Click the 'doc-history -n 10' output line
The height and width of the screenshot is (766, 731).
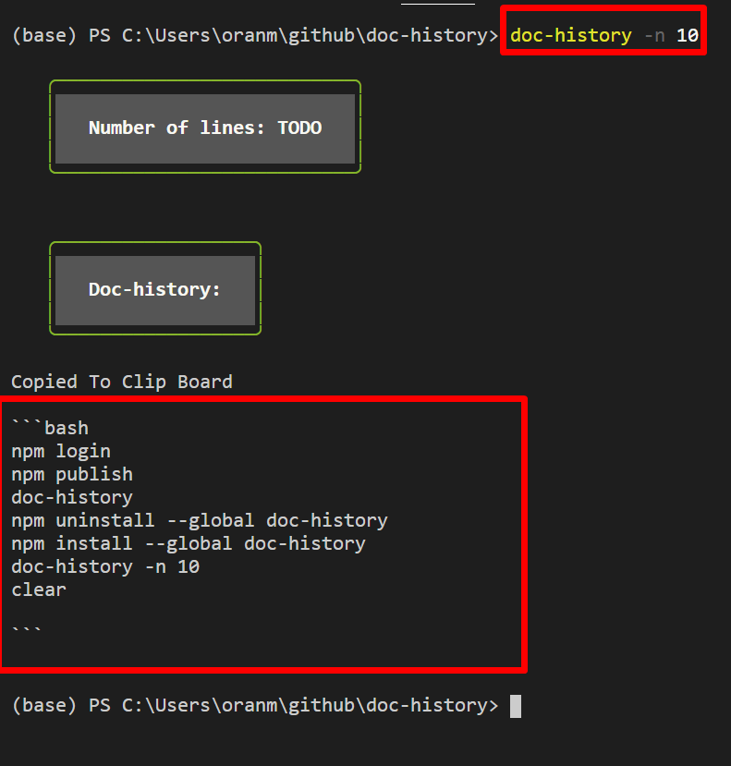[105, 566]
